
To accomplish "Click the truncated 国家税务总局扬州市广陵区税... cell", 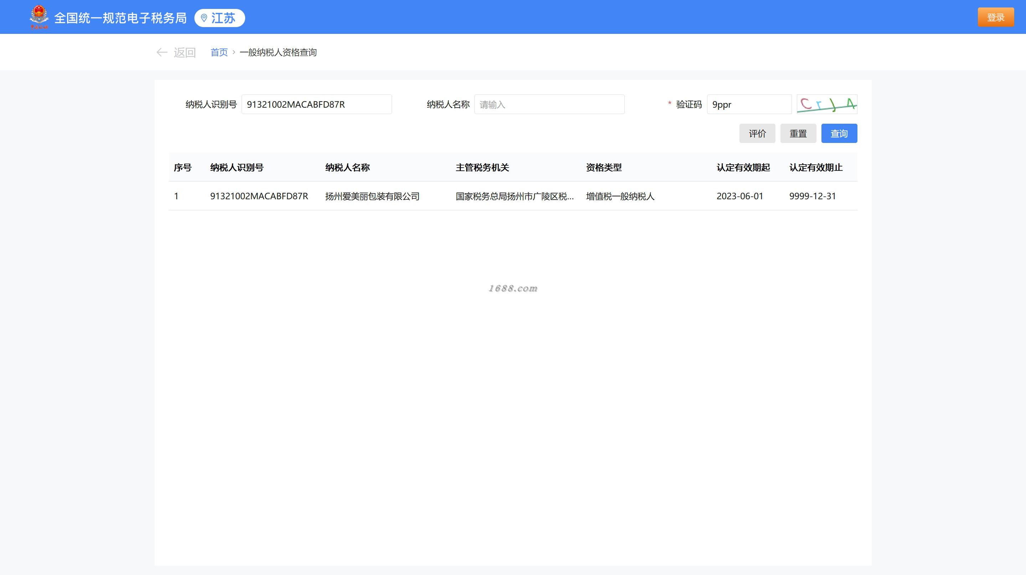I will click(x=514, y=196).
